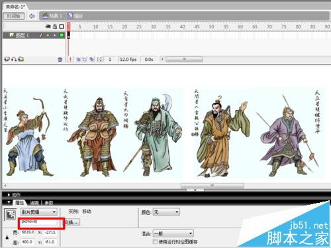Viewport: 331px width, 248px height.
Task: Toggle the width-height constrain lock icon
Action: [7, 238]
